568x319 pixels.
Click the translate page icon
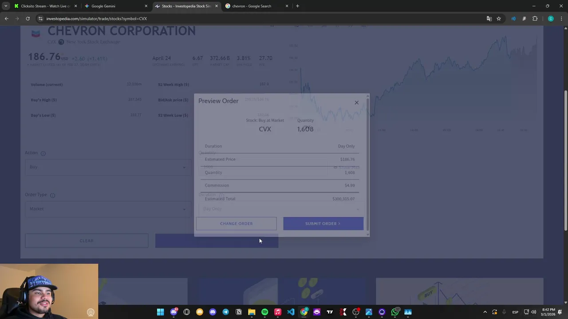coord(489,19)
